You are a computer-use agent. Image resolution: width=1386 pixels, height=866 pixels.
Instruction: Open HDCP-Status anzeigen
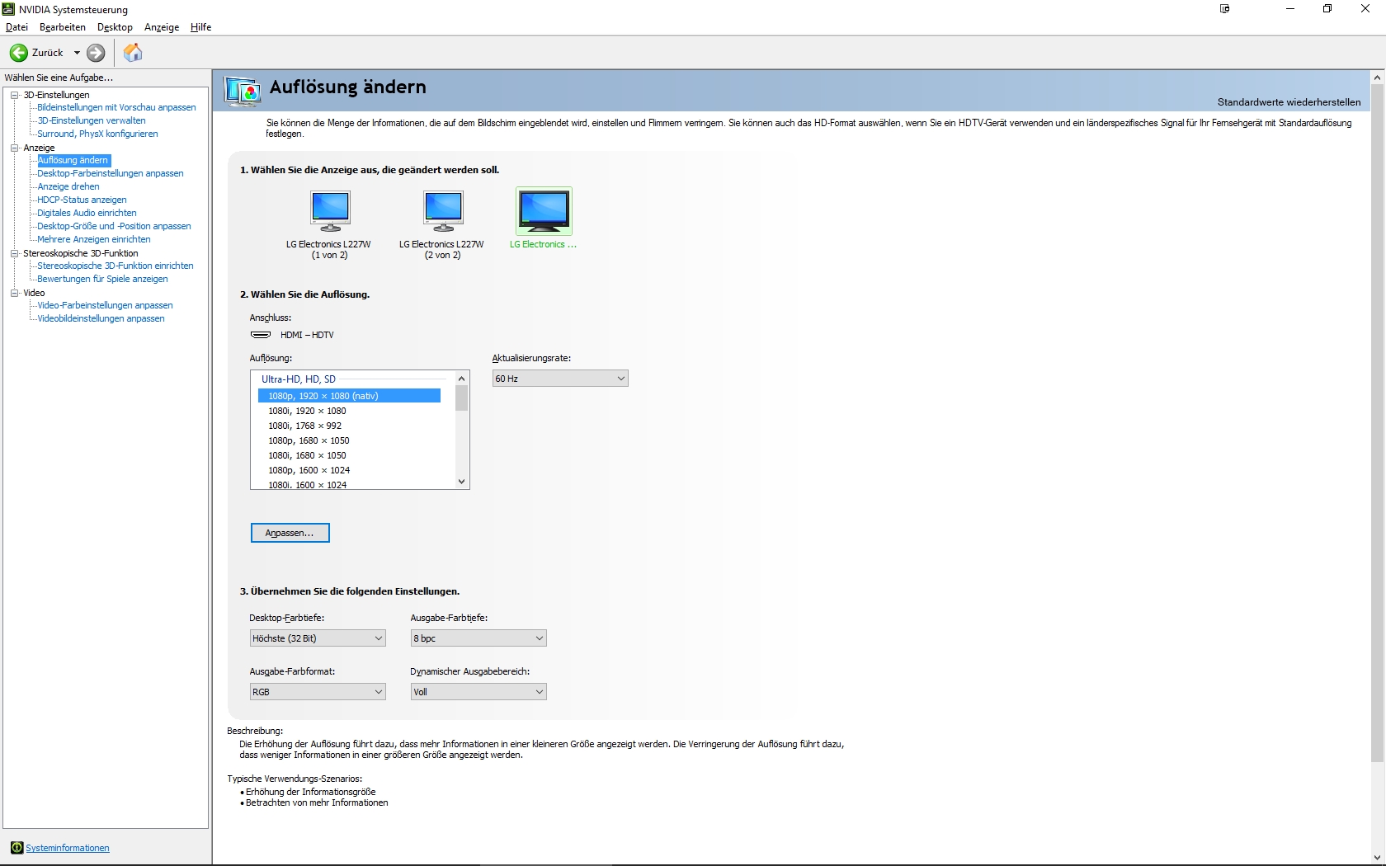point(82,200)
